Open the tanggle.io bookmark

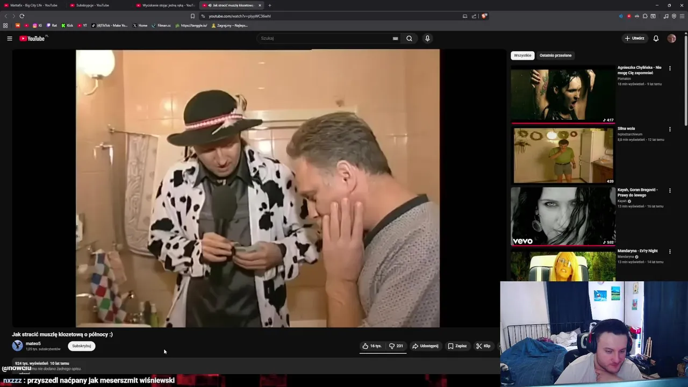191,25
